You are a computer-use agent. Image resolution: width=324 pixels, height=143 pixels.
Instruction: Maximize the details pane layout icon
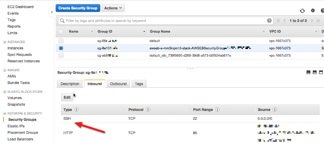[321, 72]
